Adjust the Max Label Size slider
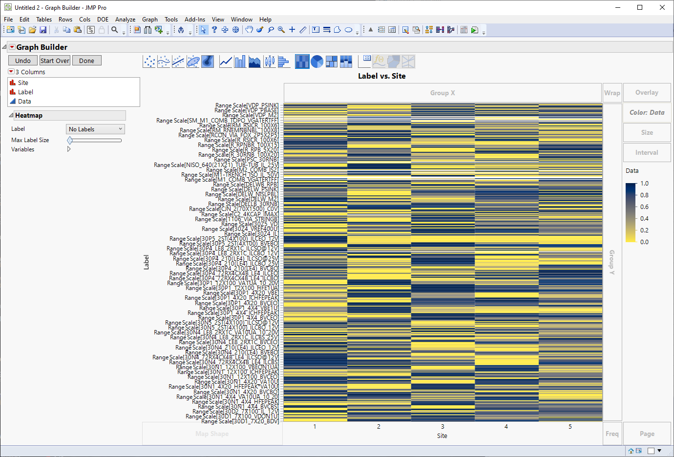Viewport: 674px width, 457px height. pos(70,140)
